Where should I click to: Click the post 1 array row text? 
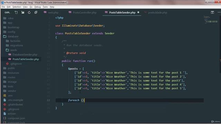[131, 73]
